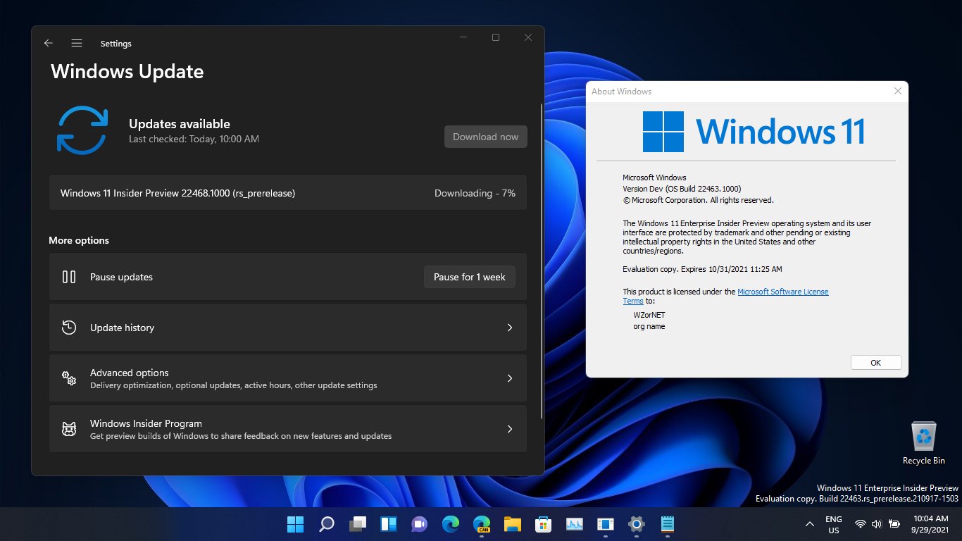The image size is (962, 541).
Task: Open File Explorer from the taskbar
Action: pyautogui.click(x=512, y=524)
